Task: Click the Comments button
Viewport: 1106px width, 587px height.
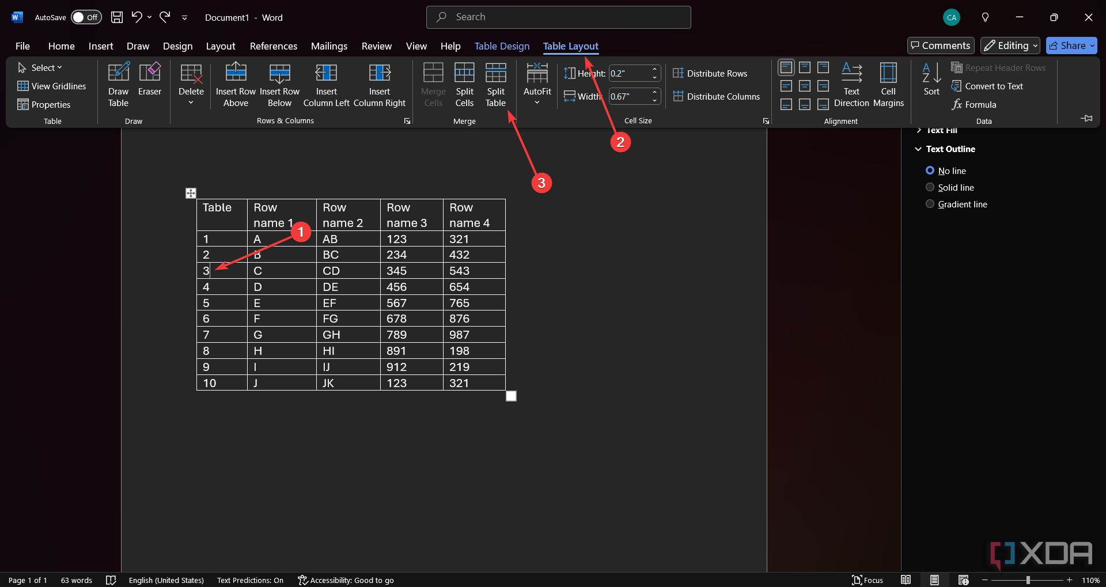Action: (941, 46)
